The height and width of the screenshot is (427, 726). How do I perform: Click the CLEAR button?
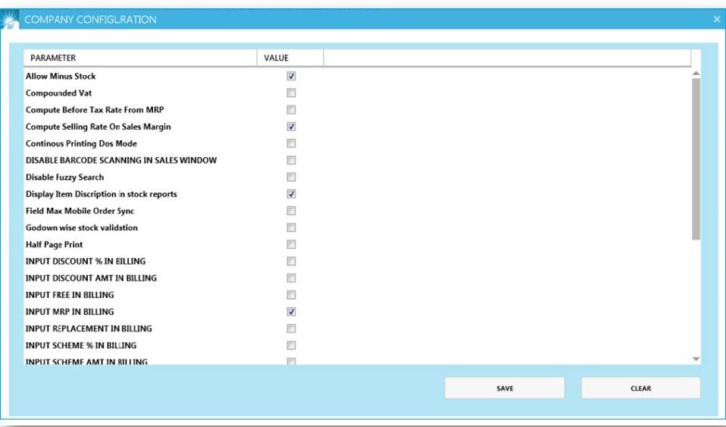point(641,388)
